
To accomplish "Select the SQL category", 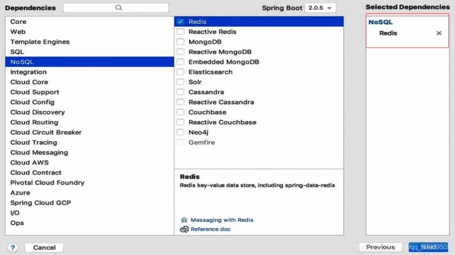I will (x=90, y=52).
